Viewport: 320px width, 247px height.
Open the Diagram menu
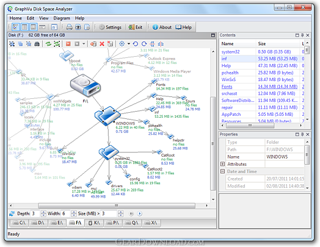(x=62, y=18)
